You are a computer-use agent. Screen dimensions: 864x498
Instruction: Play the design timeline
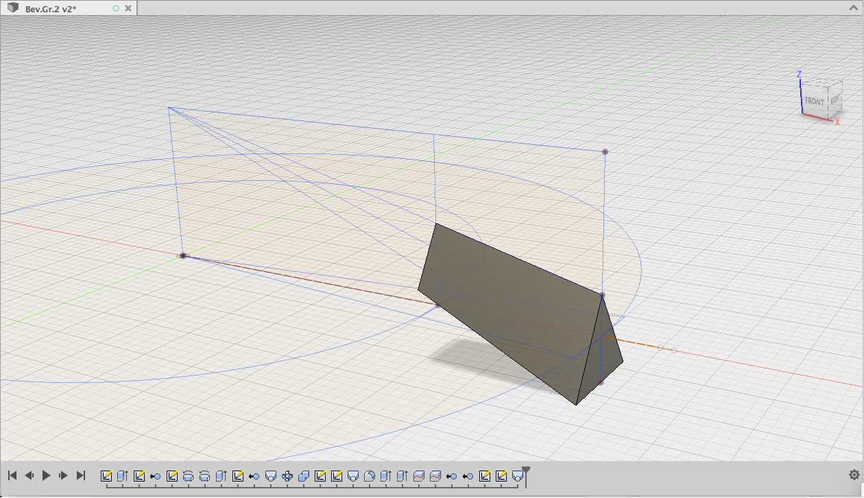coord(47,475)
